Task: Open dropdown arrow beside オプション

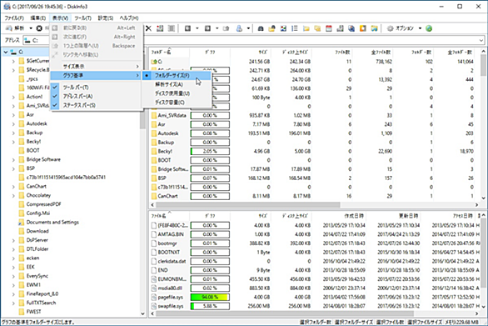Action: pyautogui.click(x=420, y=28)
